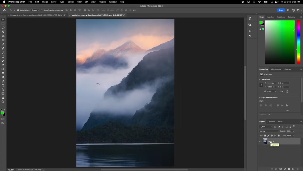The width and height of the screenshot is (303, 171).
Task: Flip horizontal in Transform properties
Action: click(282, 91)
